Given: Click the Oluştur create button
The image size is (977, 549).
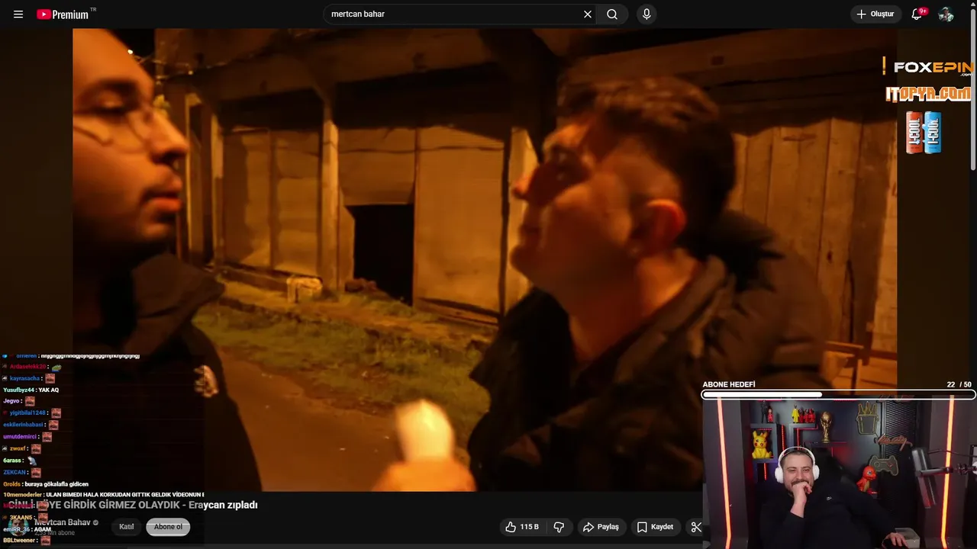Looking at the screenshot, I should pyautogui.click(x=875, y=14).
